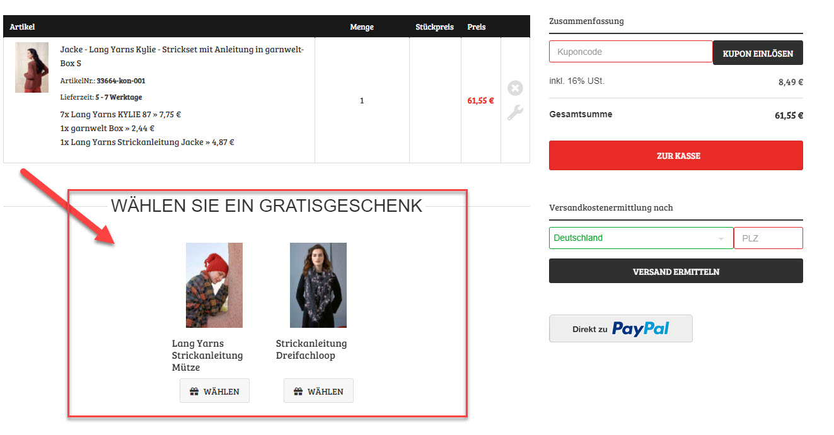Click the Strickanleitung Dreifachloop title
Viewport: 834px width, 435px height.
tap(311, 349)
